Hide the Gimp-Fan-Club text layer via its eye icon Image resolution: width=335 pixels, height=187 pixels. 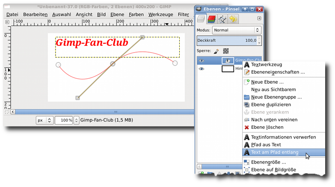coord(201,61)
